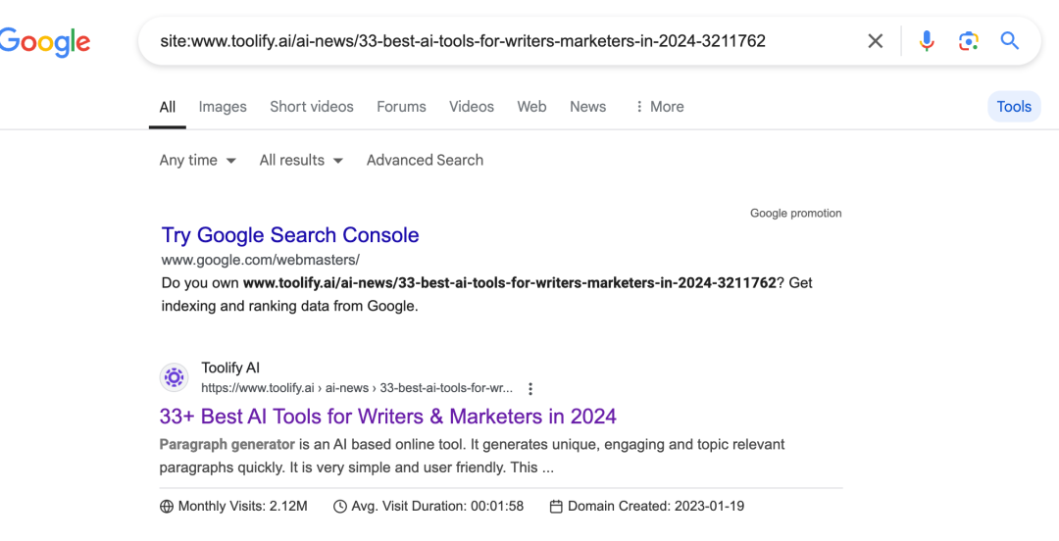
Task: Open Google Lens image search icon
Action: click(969, 41)
